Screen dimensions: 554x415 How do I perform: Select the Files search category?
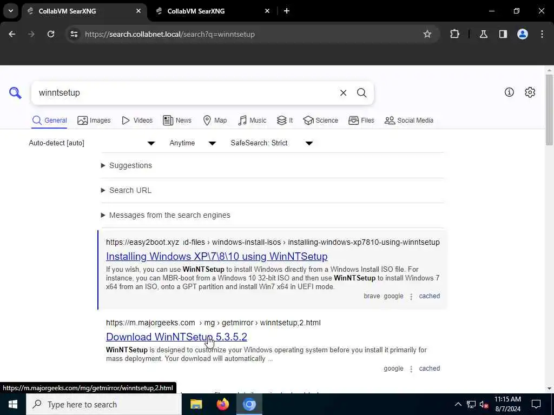pos(361,121)
